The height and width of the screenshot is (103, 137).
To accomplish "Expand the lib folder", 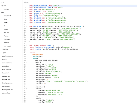I will tap(3, 26).
